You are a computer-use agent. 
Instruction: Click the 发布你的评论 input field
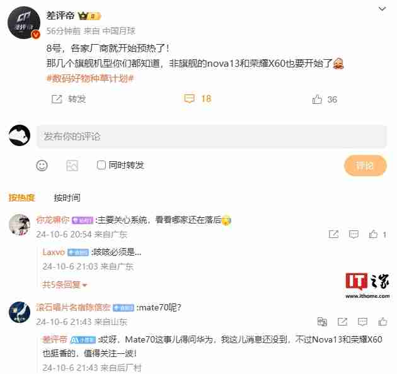click(x=212, y=137)
